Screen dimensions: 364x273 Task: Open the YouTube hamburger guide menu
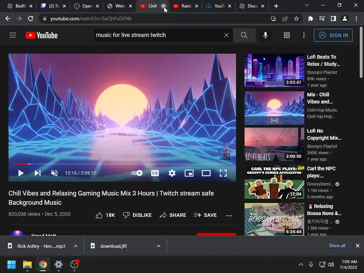click(x=13, y=35)
